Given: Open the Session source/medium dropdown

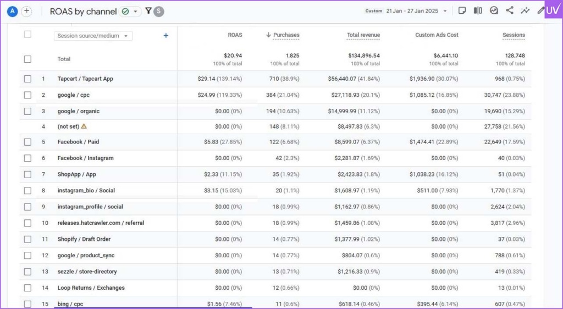Looking at the screenshot, I should click(93, 36).
